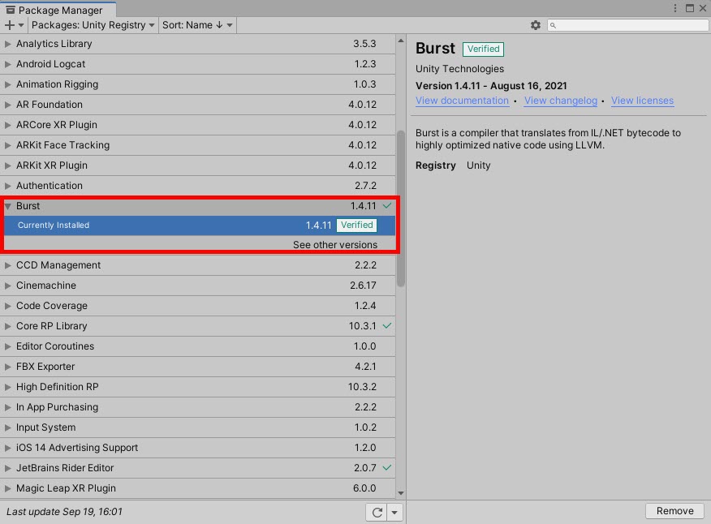Select the Input System name
711x524 pixels.
coord(45,427)
